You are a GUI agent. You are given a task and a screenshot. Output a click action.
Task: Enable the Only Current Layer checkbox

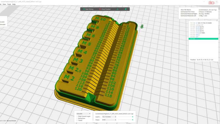[77, 116]
